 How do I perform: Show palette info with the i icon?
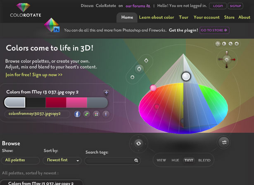[106, 114]
